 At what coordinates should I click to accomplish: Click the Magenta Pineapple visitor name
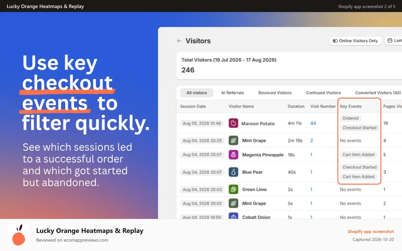(263, 155)
